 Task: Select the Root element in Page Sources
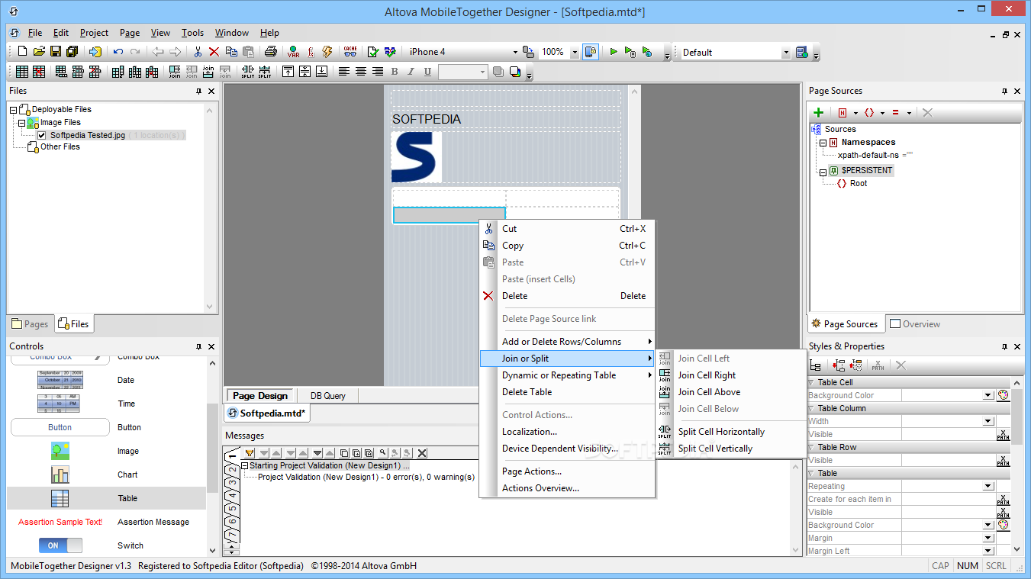coord(858,183)
